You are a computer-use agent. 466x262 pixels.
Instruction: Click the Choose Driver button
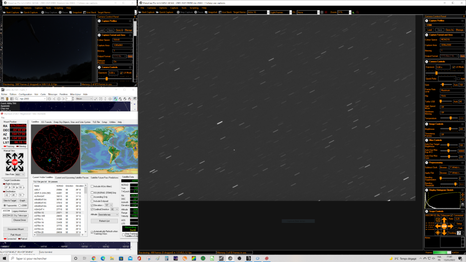coord(19,220)
